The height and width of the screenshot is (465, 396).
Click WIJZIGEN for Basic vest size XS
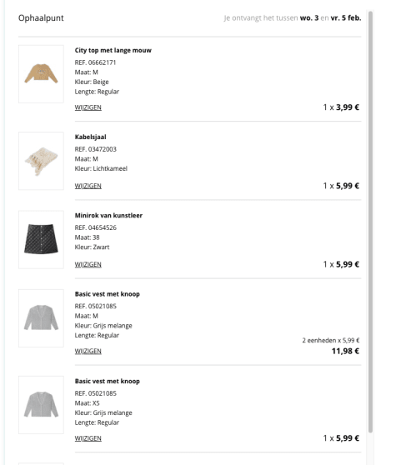tap(88, 438)
